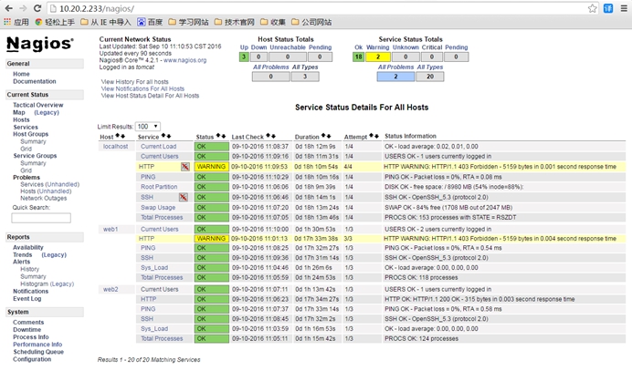Open the web2 host link
Viewport: 632px width, 371px height.
pyautogui.click(x=111, y=289)
